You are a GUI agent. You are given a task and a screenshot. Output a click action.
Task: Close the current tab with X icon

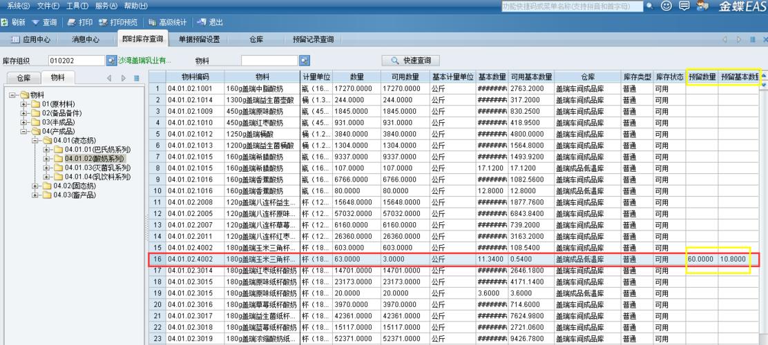(765, 39)
